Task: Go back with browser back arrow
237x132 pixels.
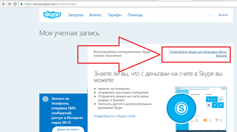Action: click(x=4, y=4)
